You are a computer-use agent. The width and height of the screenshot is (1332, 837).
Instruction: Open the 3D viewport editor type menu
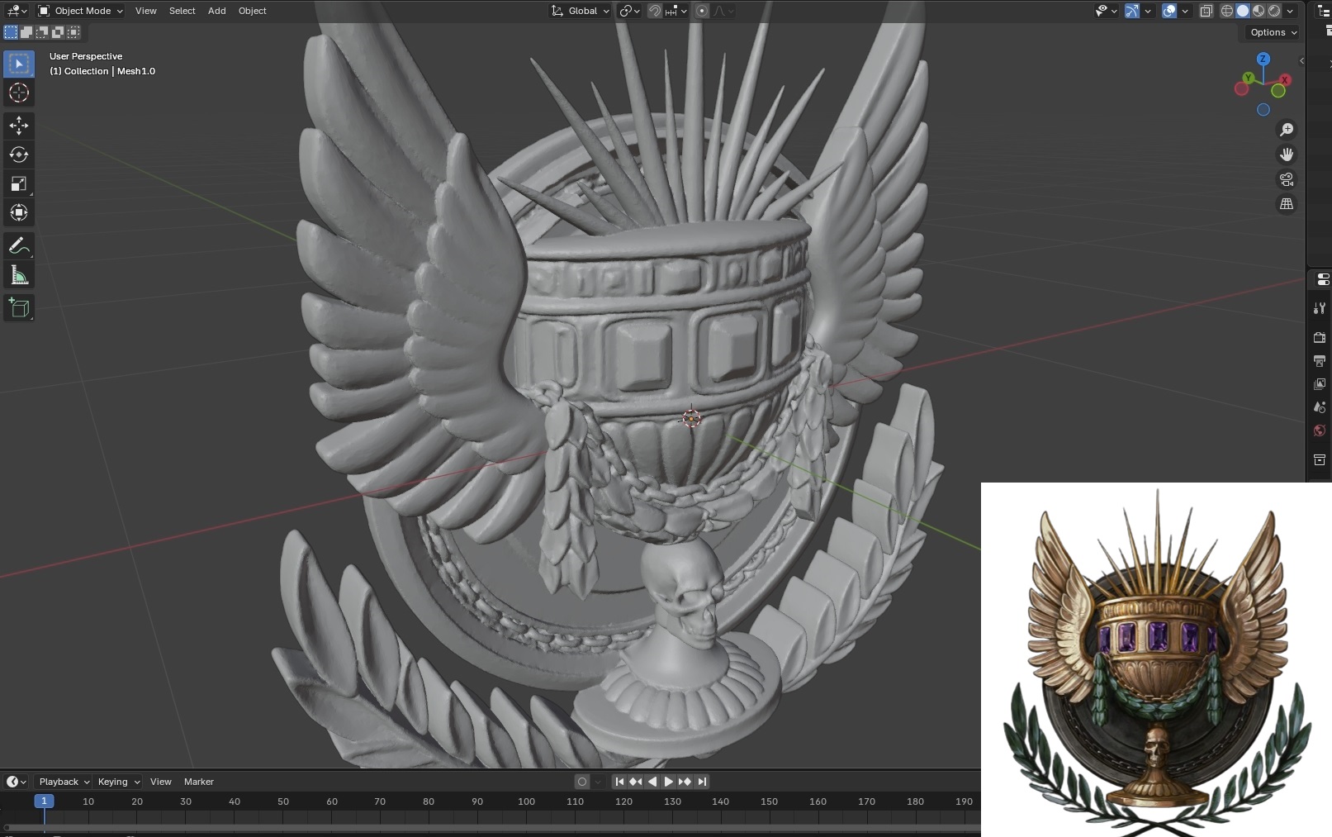coord(17,11)
